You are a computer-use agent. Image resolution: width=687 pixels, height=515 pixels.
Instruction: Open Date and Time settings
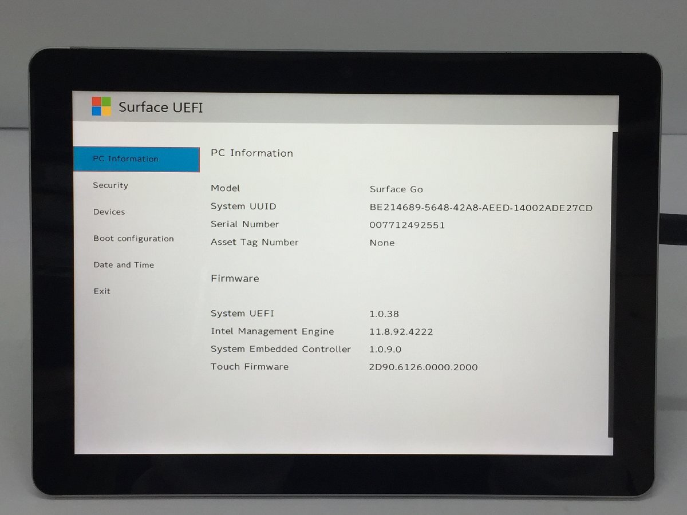click(x=124, y=265)
